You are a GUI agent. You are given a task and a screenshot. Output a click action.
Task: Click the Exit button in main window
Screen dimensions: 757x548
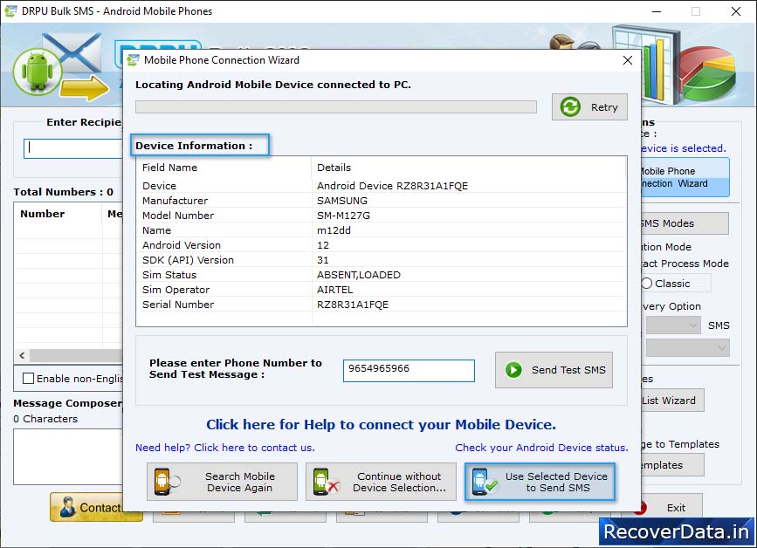[672, 508]
